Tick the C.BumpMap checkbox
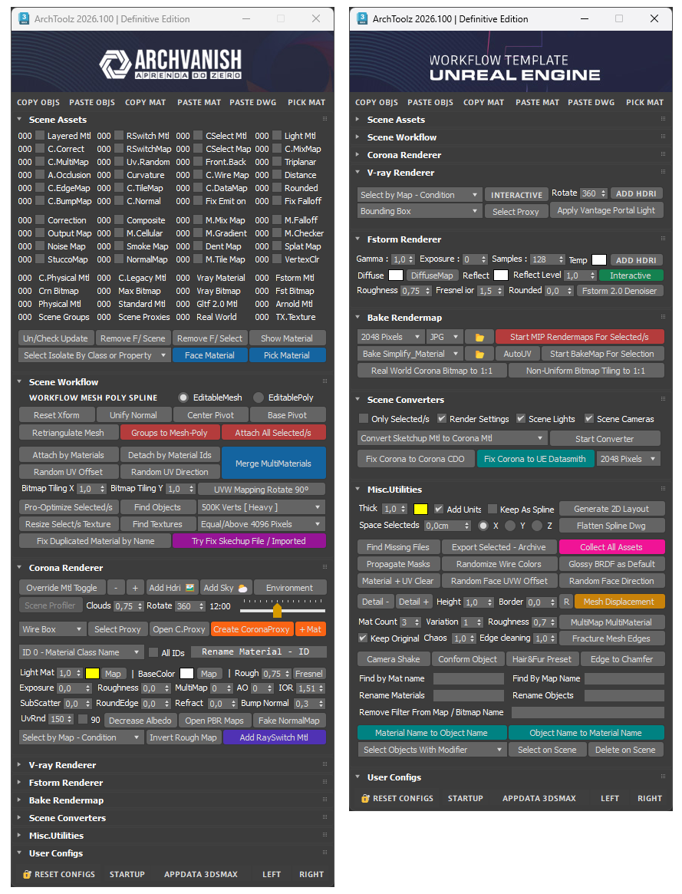 pyautogui.click(x=40, y=201)
